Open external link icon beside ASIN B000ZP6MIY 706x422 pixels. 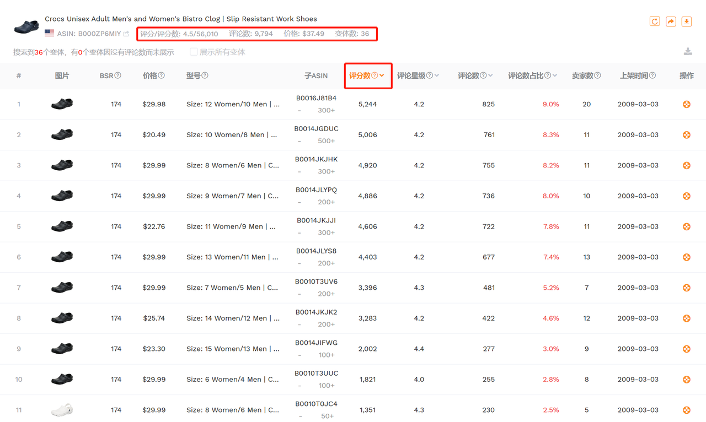point(126,34)
